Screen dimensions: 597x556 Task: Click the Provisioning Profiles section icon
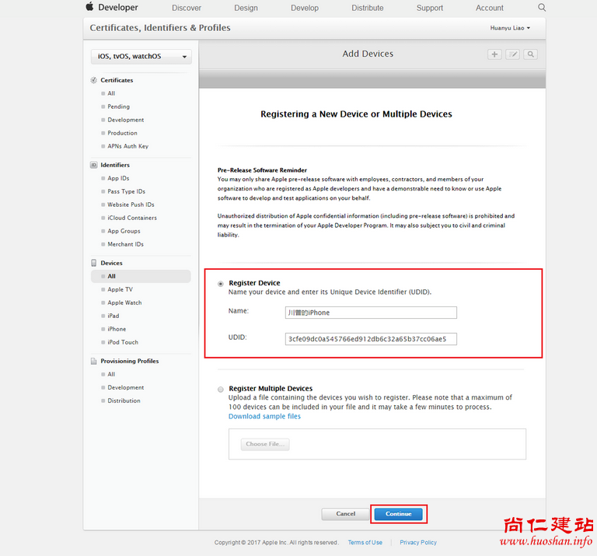pos(94,361)
